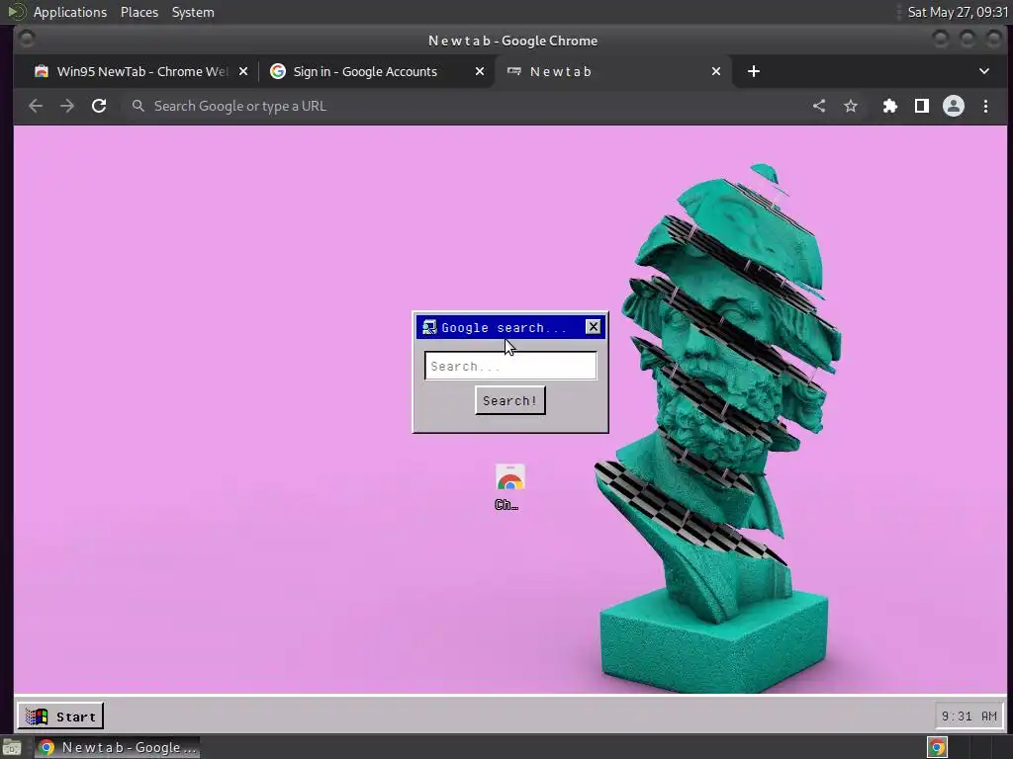Open Chrome's three-dot menu
Image resolution: width=1013 pixels, height=759 pixels.
click(985, 106)
